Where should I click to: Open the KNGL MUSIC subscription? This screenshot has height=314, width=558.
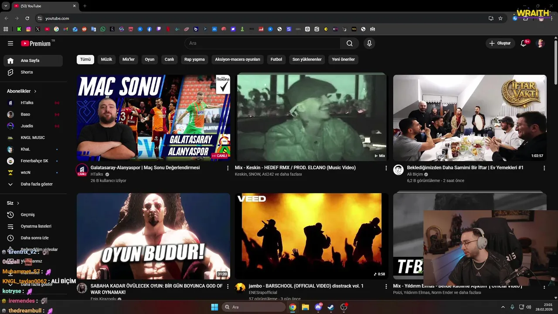33,137
